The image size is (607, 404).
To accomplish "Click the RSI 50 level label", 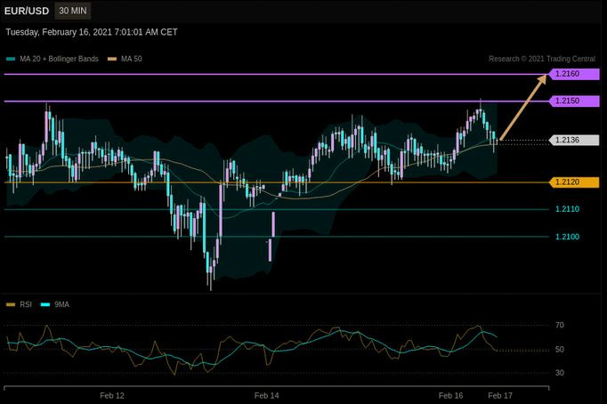I will pos(560,350).
